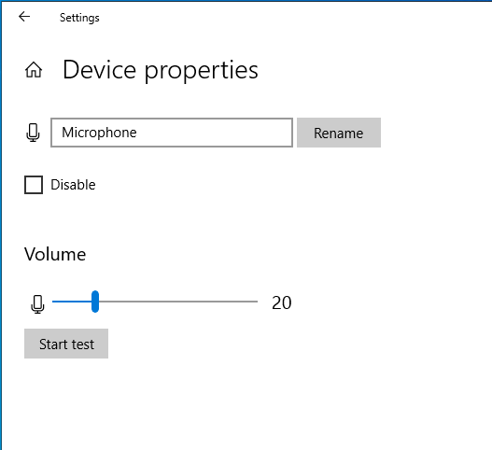Click the Rename button
Viewport: 492px width, 450px height.
tap(339, 133)
